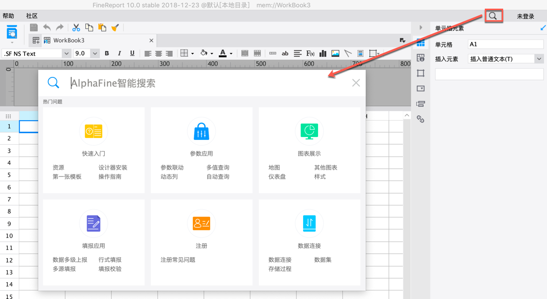Click floating element panel icon

421,73
